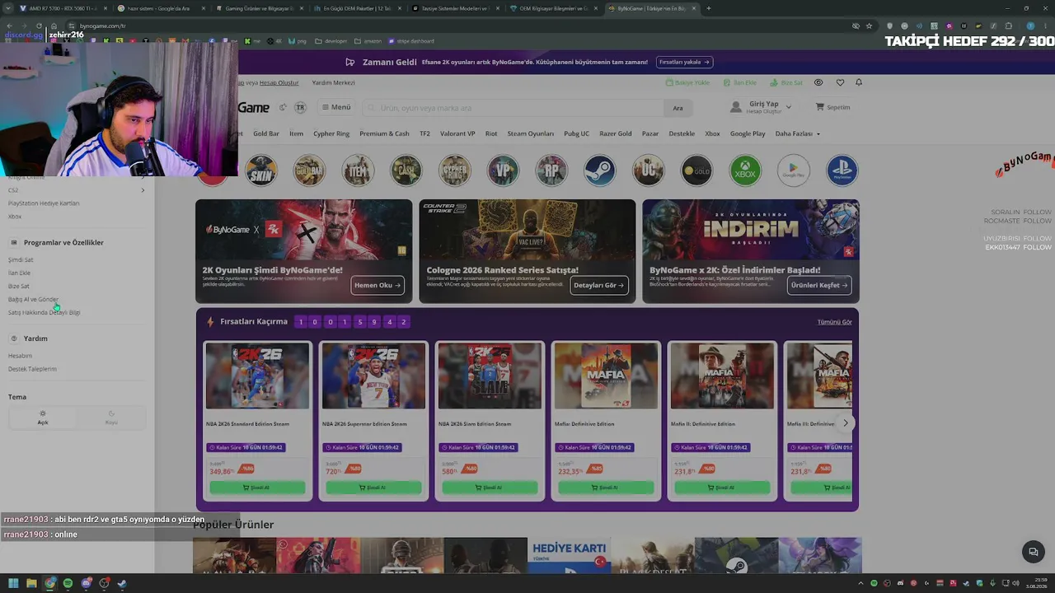Open the İlan Ekle header link

pyautogui.click(x=739, y=82)
